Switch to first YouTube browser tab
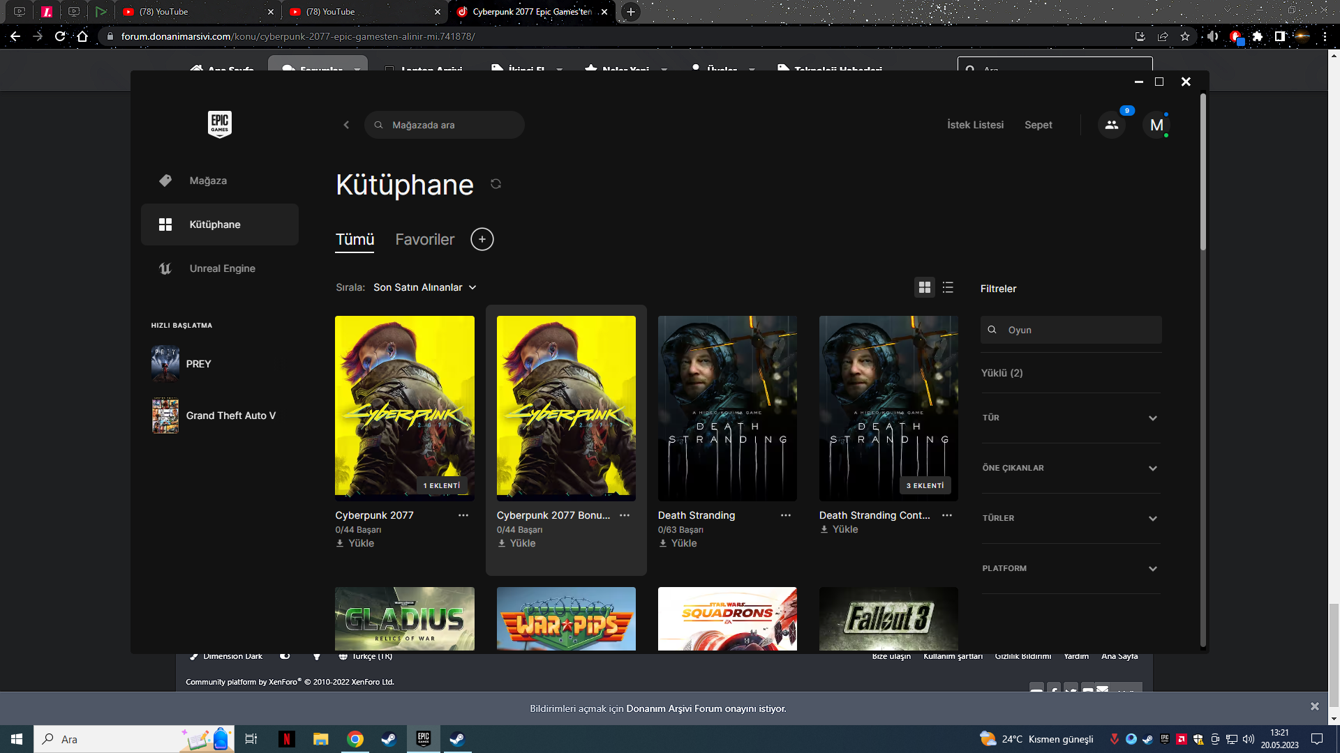The height and width of the screenshot is (753, 1340). tap(198, 12)
